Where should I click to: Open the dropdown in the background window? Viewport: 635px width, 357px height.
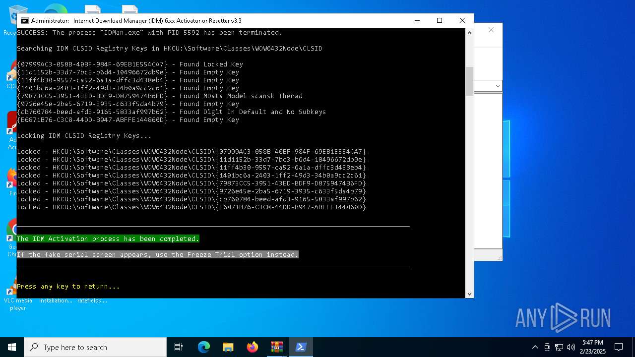(498, 86)
